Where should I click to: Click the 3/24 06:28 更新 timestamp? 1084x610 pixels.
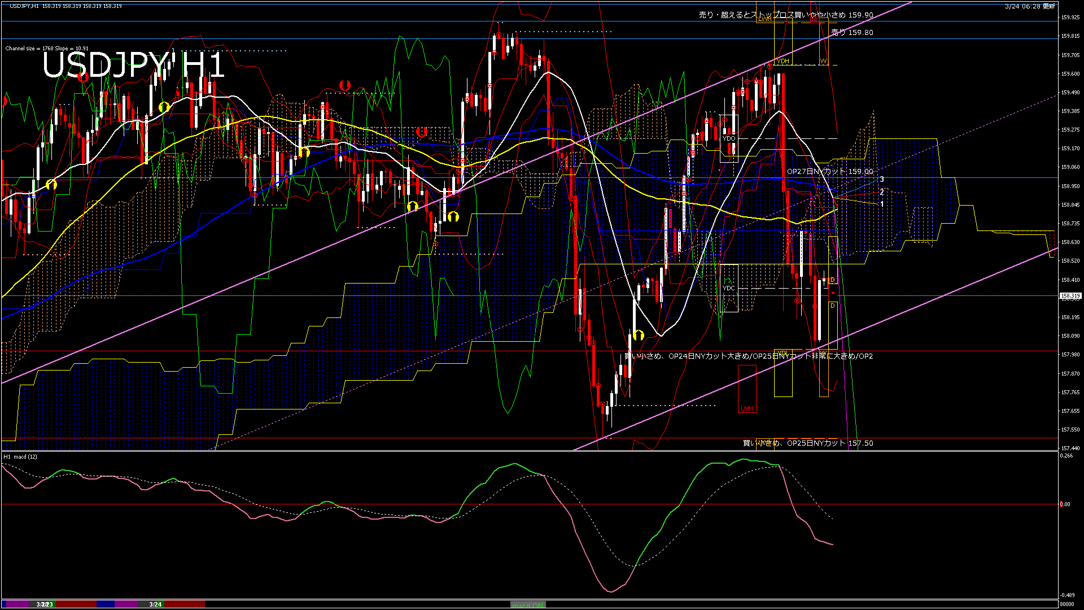[1030, 6]
